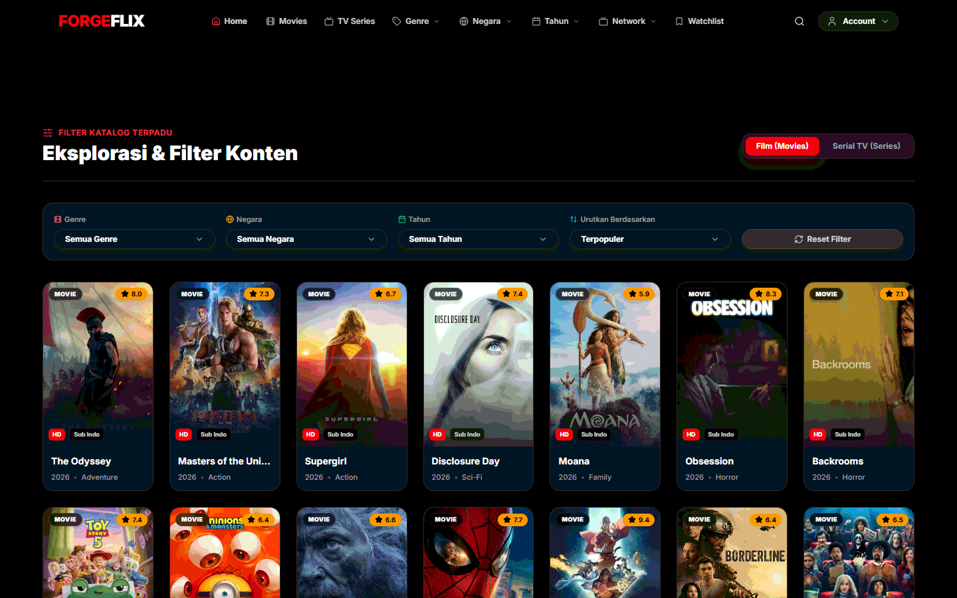
Task: Click the Negara globe icon
Action: point(464,21)
